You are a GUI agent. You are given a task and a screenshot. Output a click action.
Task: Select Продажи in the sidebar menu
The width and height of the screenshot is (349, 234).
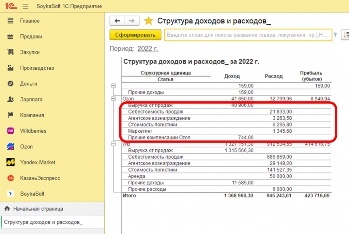pos(31,37)
